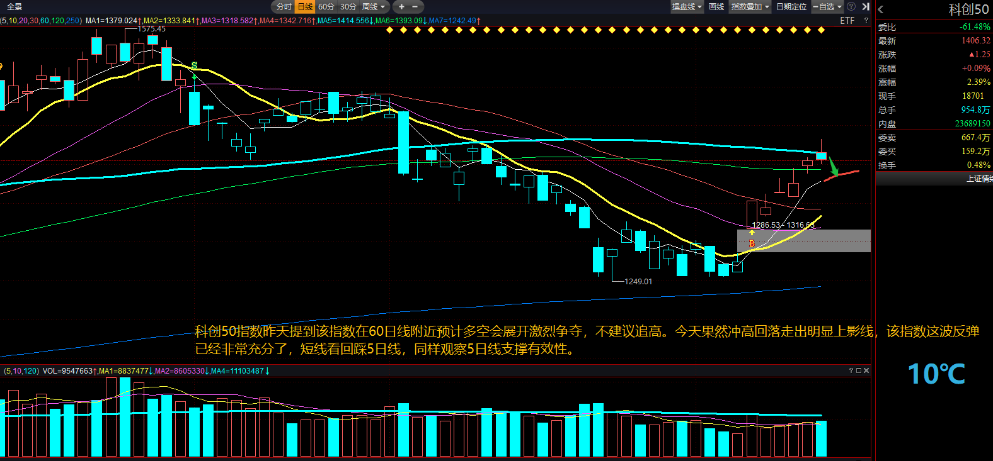Expand the 操盘线 indicator dropdown
Viewport: 993px width, 461px height.
click(687, 7)
